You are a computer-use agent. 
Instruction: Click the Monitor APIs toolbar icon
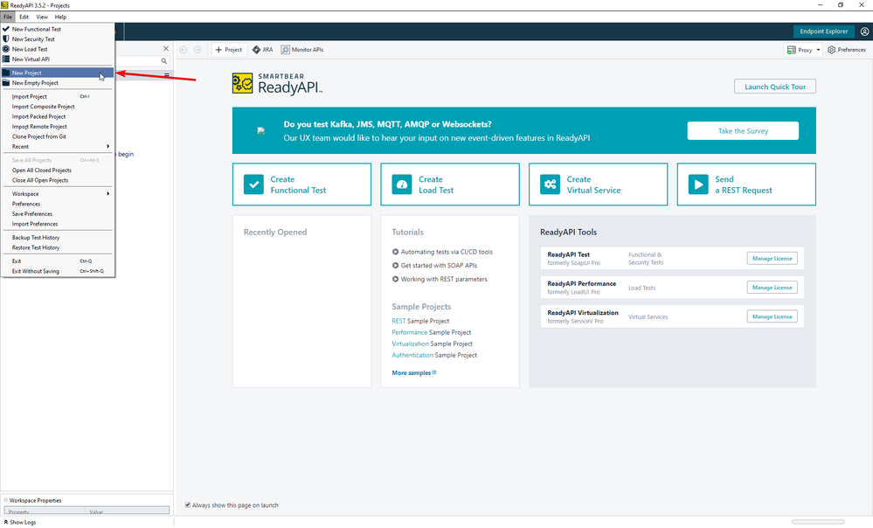[284, 50]
